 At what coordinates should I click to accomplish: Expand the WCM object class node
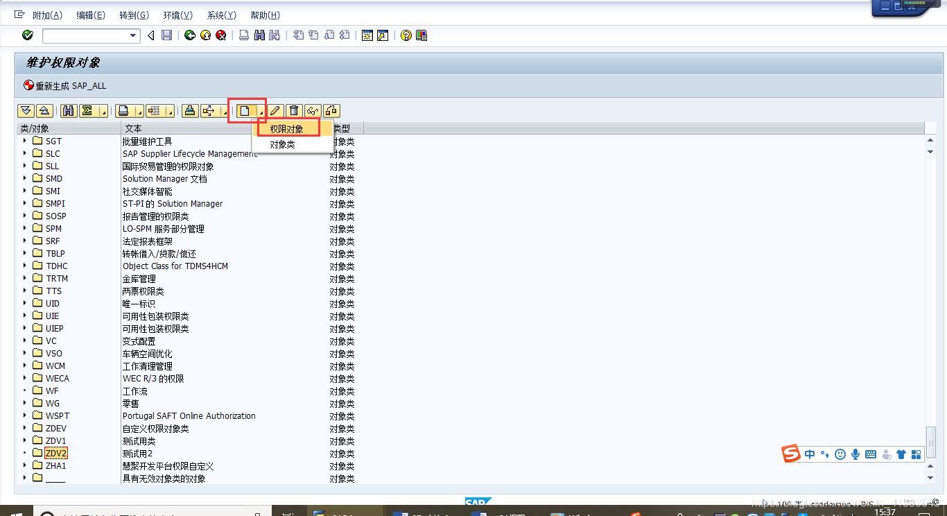click(25, 365)
